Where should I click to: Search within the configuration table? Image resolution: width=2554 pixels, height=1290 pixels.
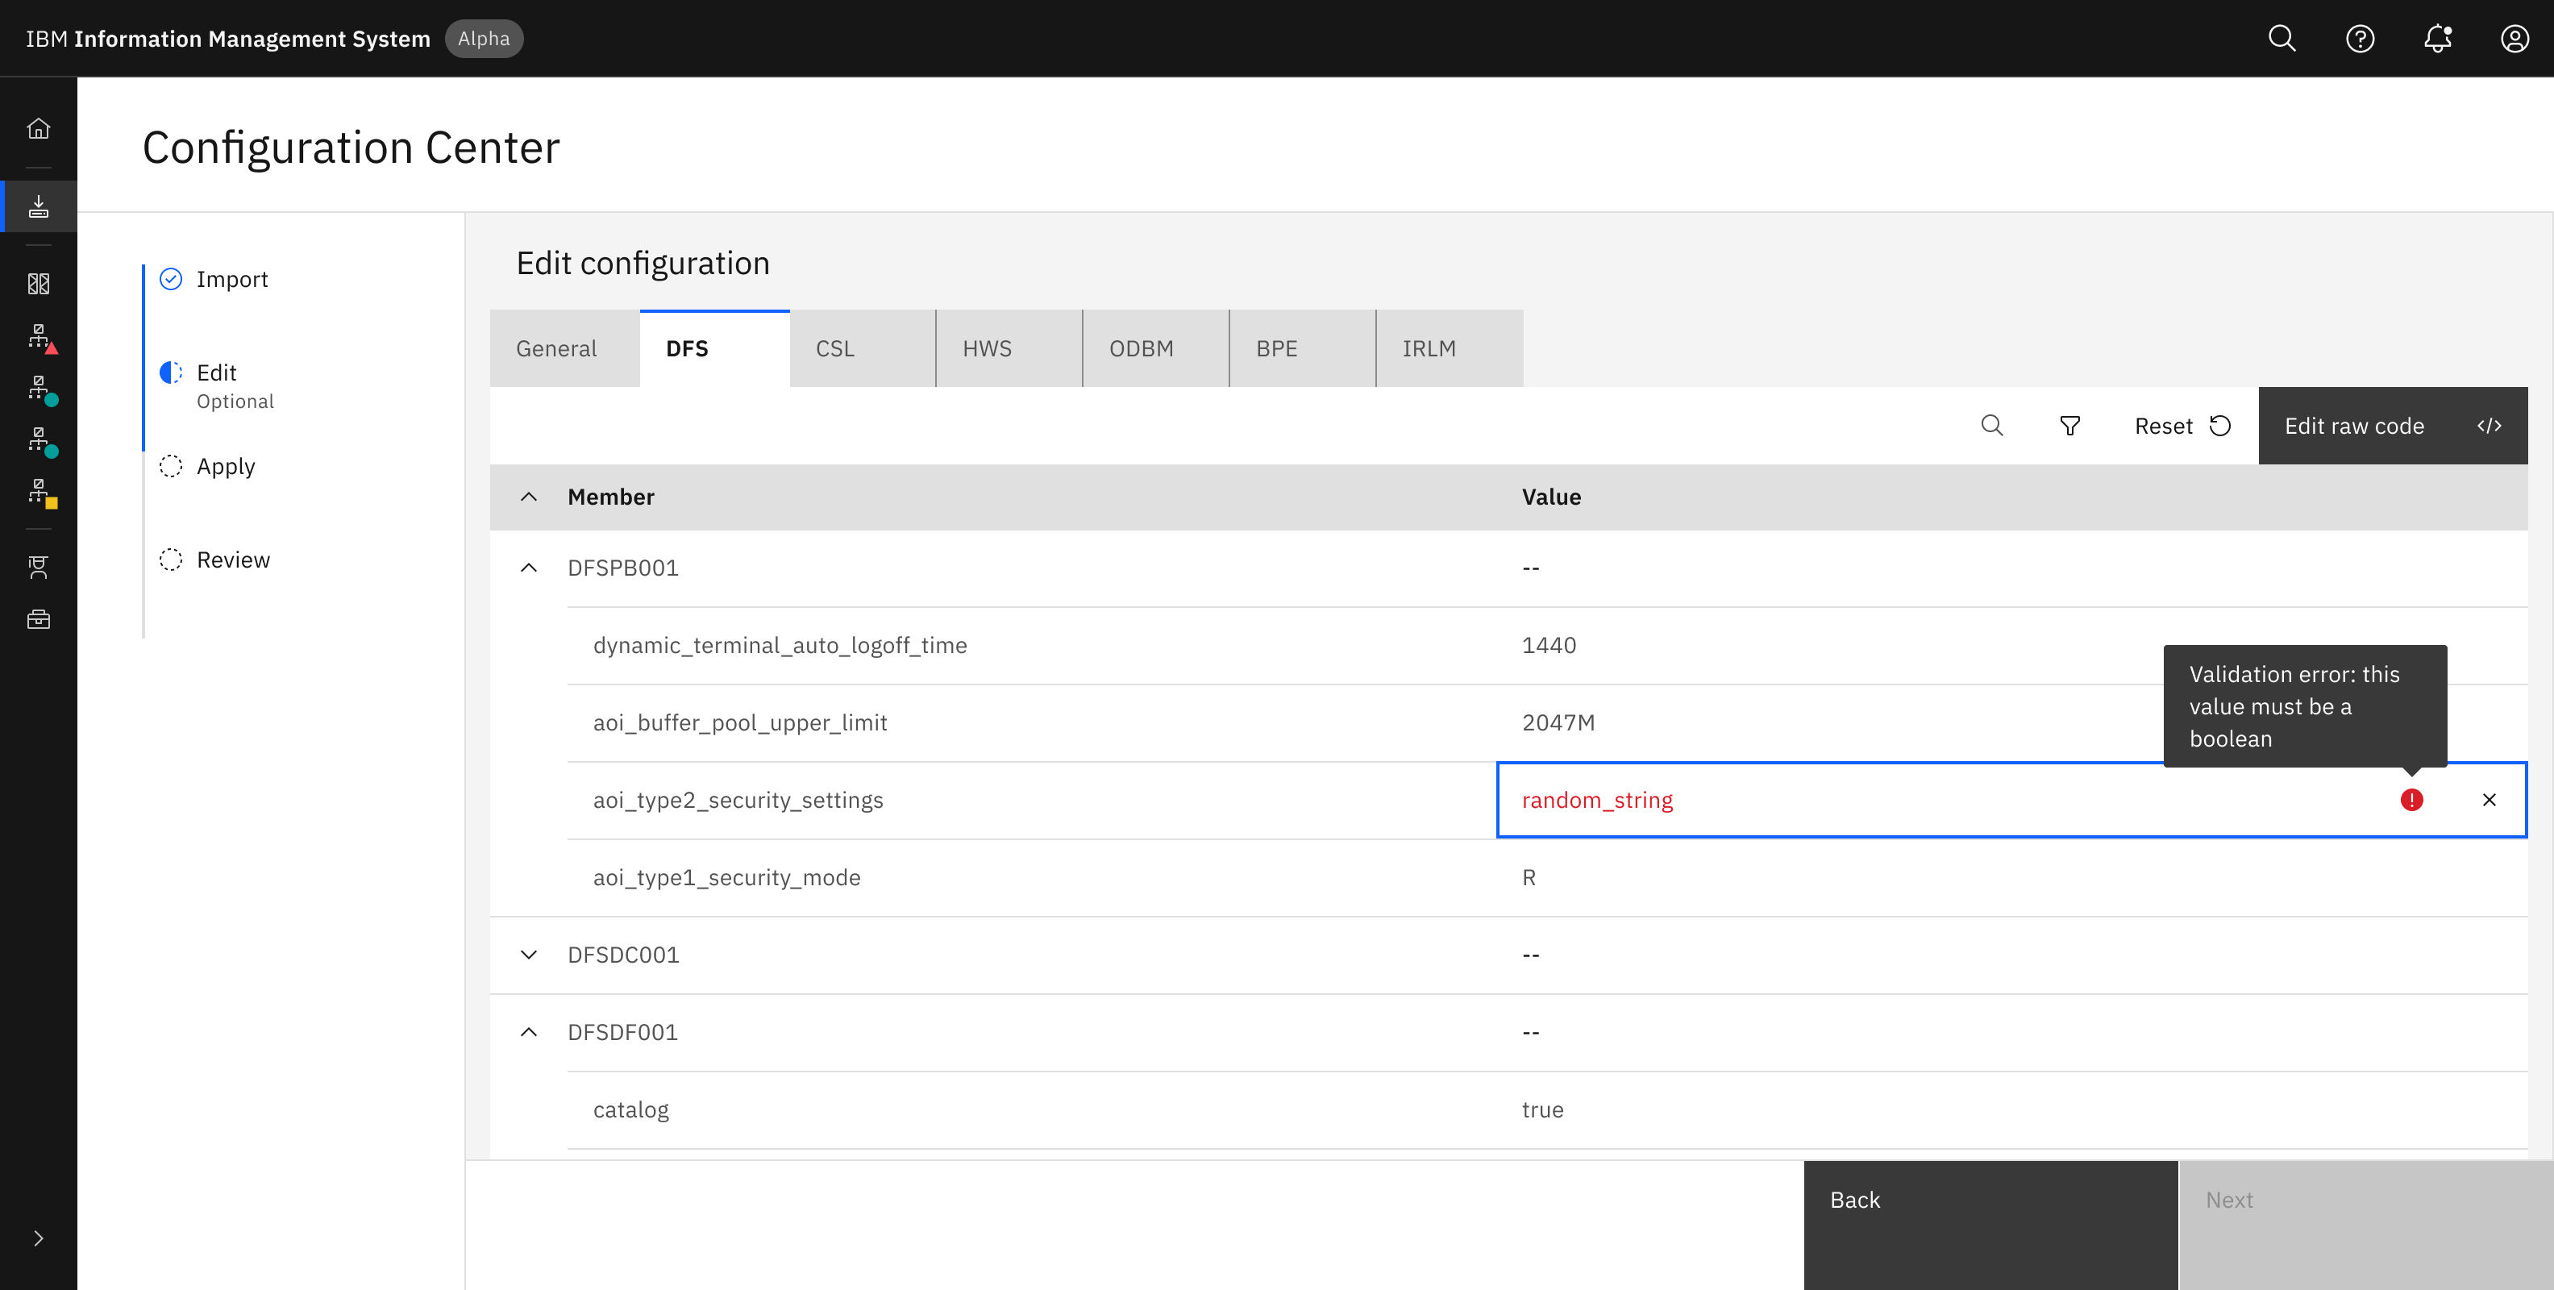tap(1992, 426)
